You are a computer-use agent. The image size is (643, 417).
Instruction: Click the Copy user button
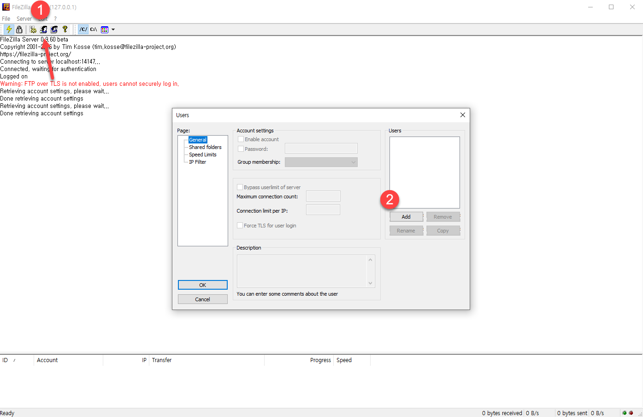tap(443, 231)
